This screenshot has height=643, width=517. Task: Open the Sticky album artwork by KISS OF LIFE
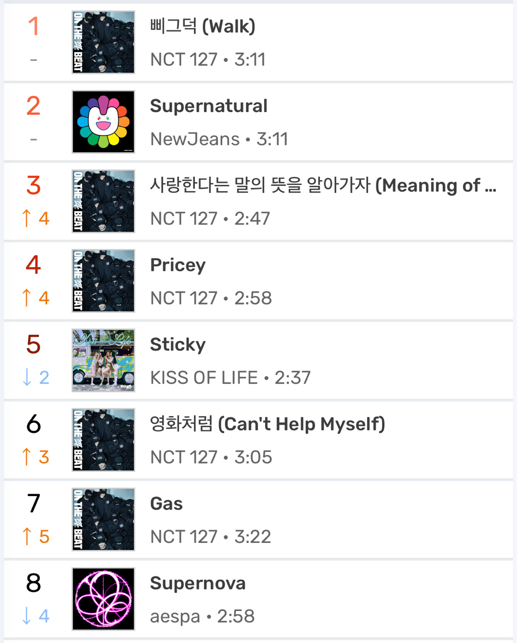click(x=103, y=360)
